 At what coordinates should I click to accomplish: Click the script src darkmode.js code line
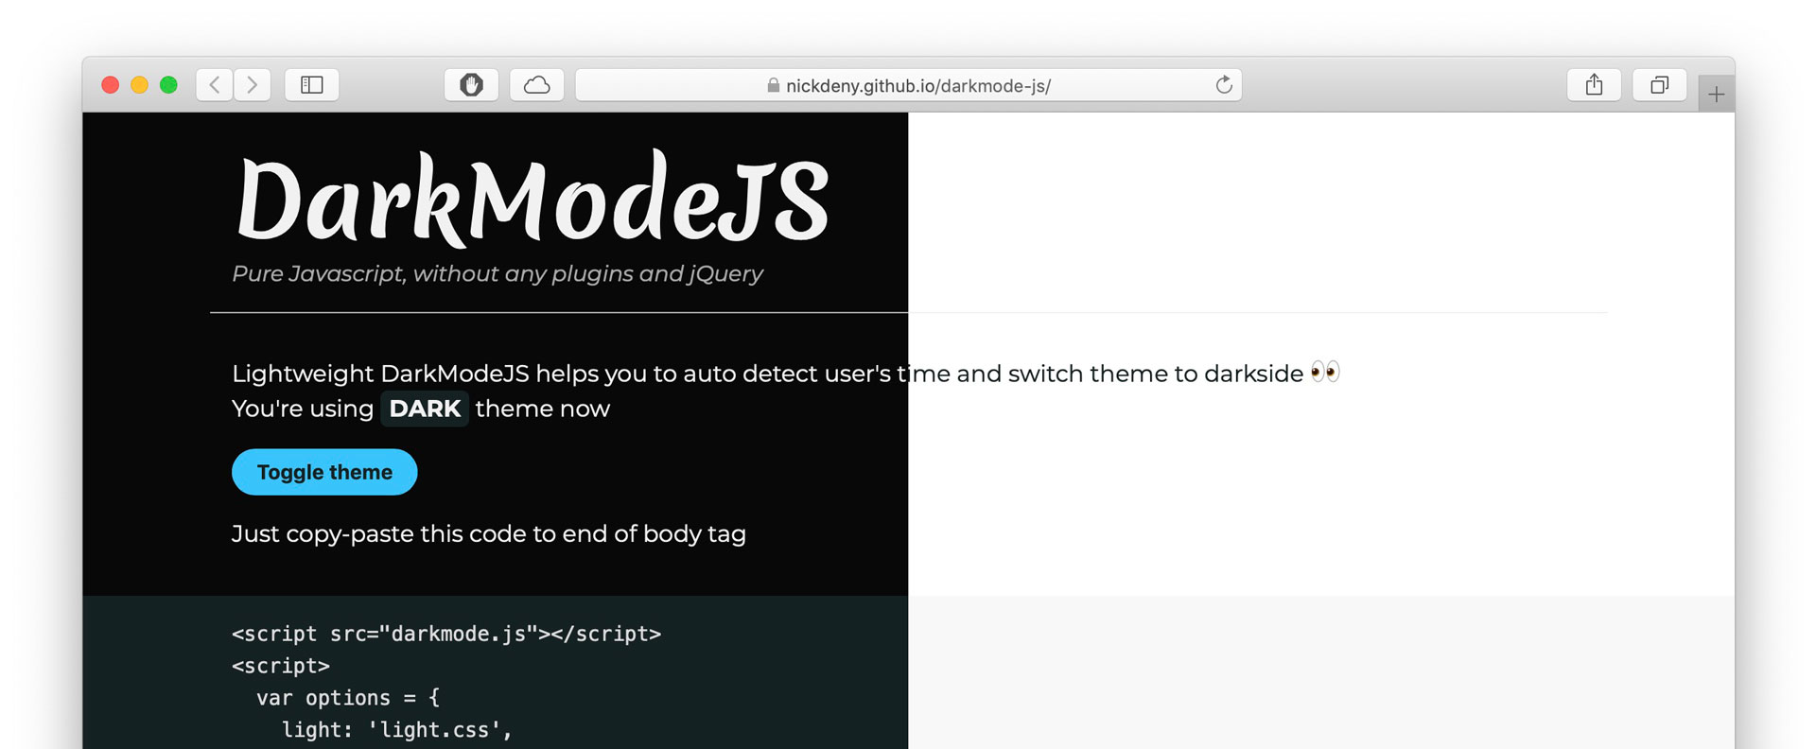(446, 634)
